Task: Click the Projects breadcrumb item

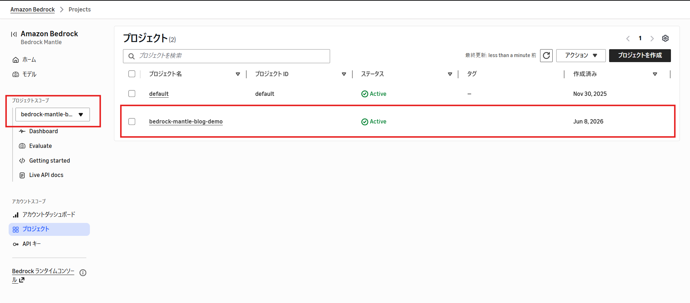Action: coord(79,10)
